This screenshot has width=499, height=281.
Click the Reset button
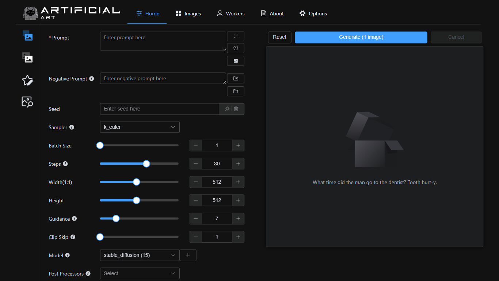pyautogui.click(x=279, y=37)
